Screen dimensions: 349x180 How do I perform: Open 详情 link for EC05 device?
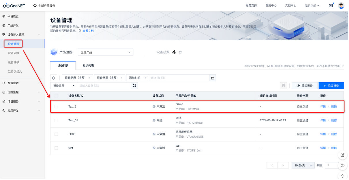tap(323, 134)
